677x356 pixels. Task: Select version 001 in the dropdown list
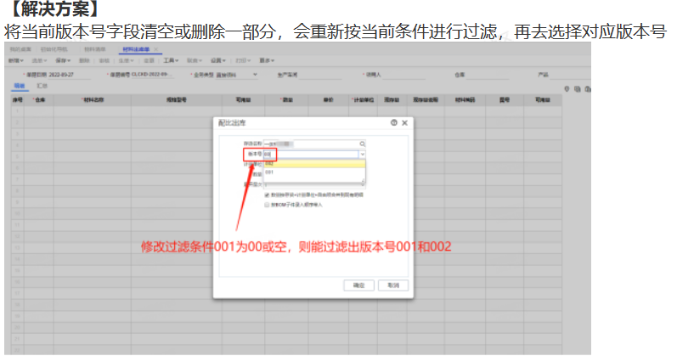pos(314,172)
